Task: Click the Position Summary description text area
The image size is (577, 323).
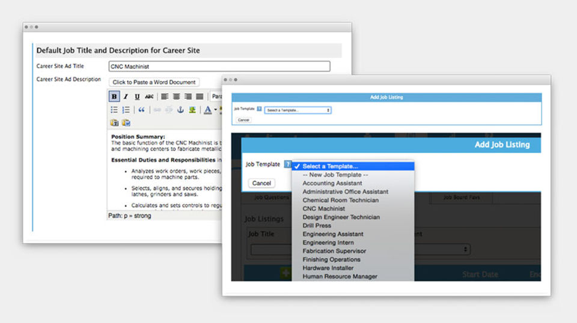Action: (x=165, y=170)
